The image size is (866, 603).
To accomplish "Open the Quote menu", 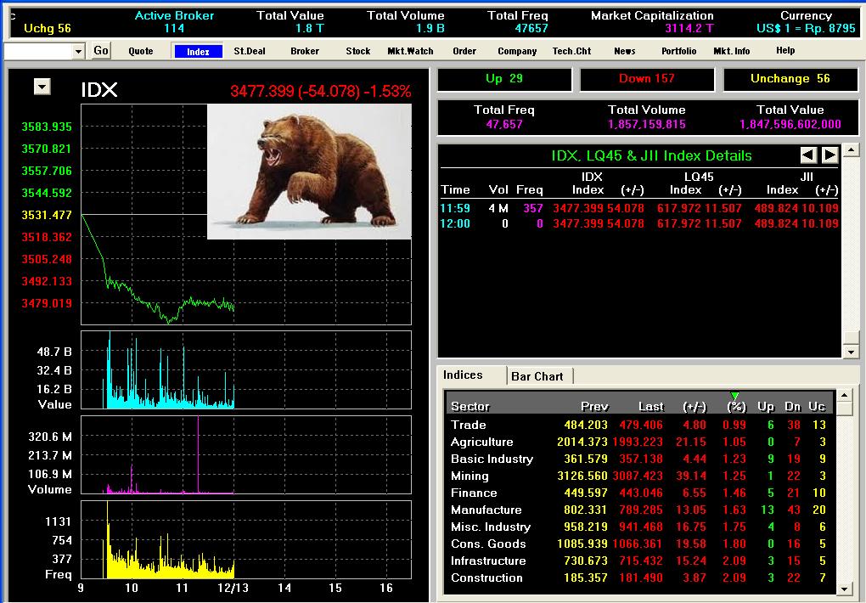I will click(141, 51).
